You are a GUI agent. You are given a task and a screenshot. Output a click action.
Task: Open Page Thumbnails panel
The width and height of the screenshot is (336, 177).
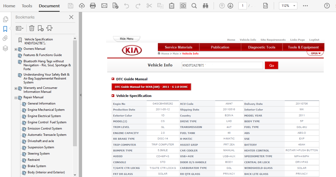pos(5,19)
